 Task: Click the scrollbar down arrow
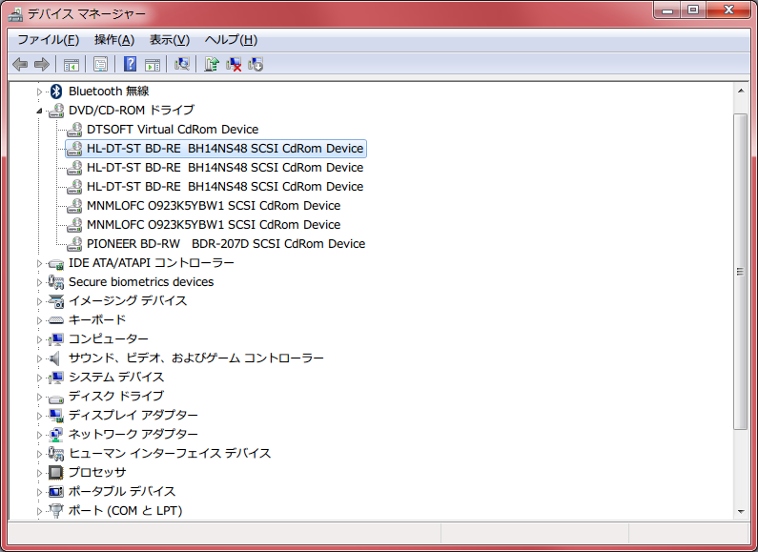point(741,511)
